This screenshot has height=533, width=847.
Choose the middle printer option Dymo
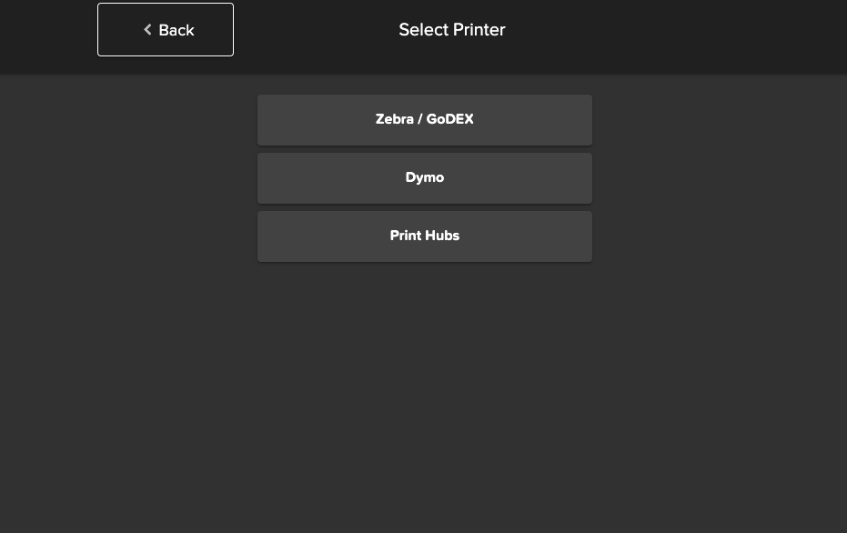coord(424,177)
